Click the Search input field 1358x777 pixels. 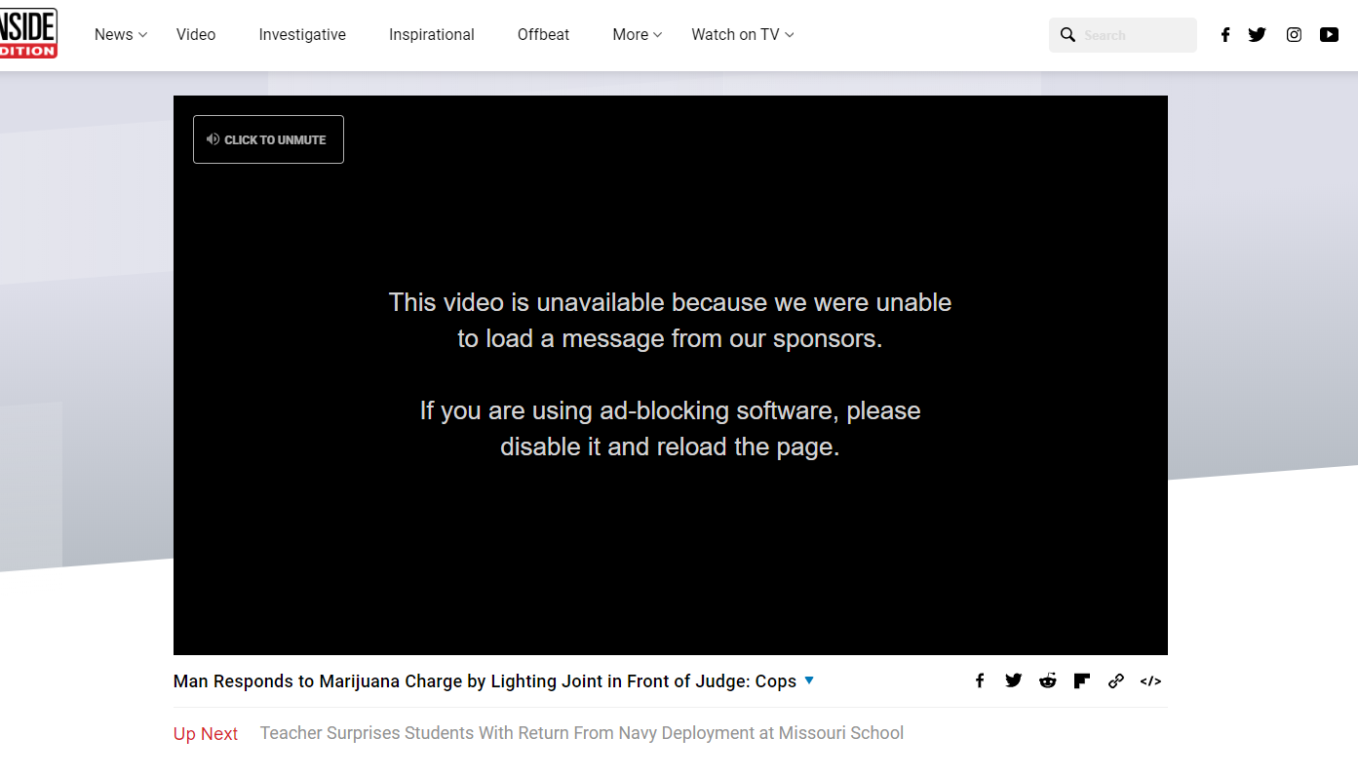tap(1123, 35)
